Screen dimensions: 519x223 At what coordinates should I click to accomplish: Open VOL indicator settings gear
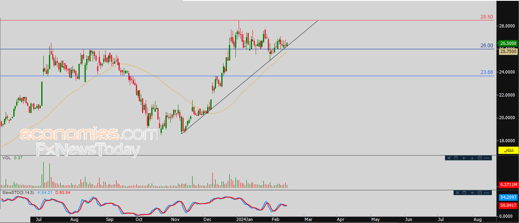480,158
